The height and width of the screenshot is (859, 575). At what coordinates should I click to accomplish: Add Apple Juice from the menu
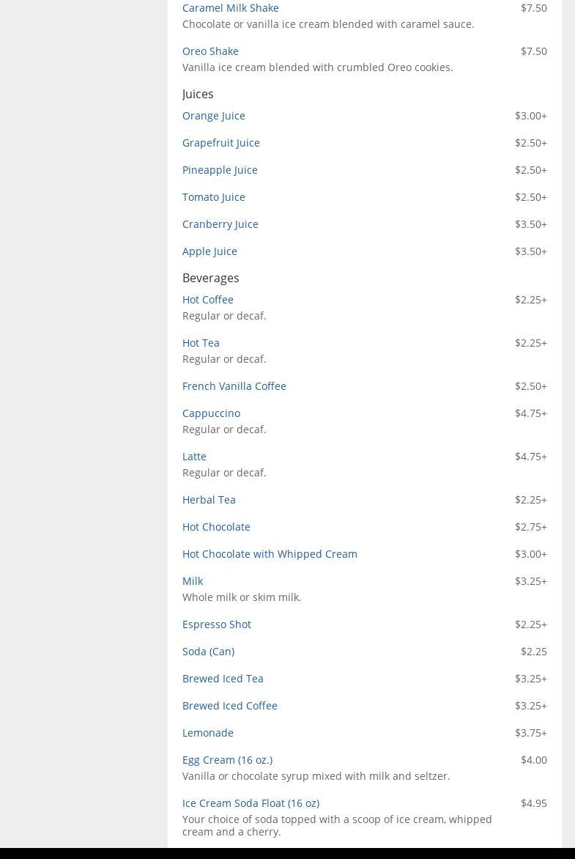pyautogui.click(x=209, y=251)
